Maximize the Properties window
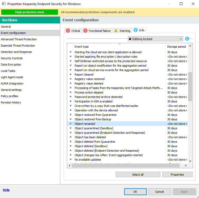 [x=181, y=4]
